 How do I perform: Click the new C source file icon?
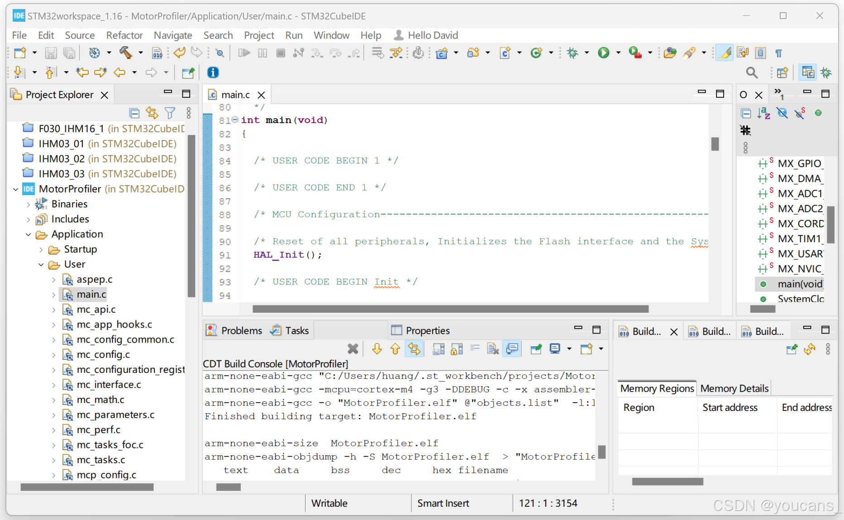(x=505, y=53)
